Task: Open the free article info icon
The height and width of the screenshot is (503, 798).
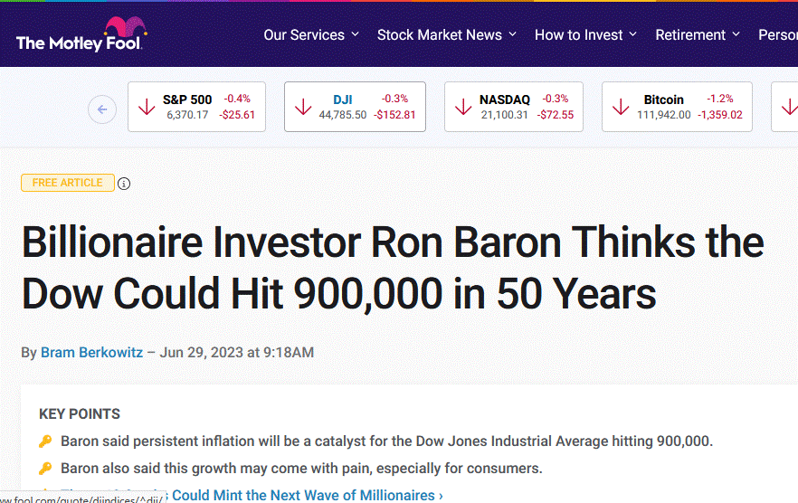Action: coord(124,184)
